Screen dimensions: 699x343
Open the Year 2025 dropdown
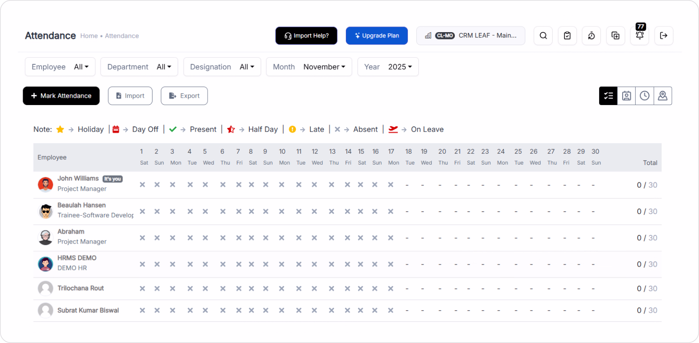point(400,67)
